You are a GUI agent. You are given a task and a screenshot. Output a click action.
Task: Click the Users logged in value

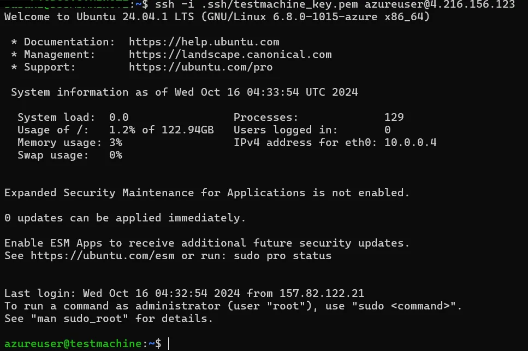coord(387,130)
